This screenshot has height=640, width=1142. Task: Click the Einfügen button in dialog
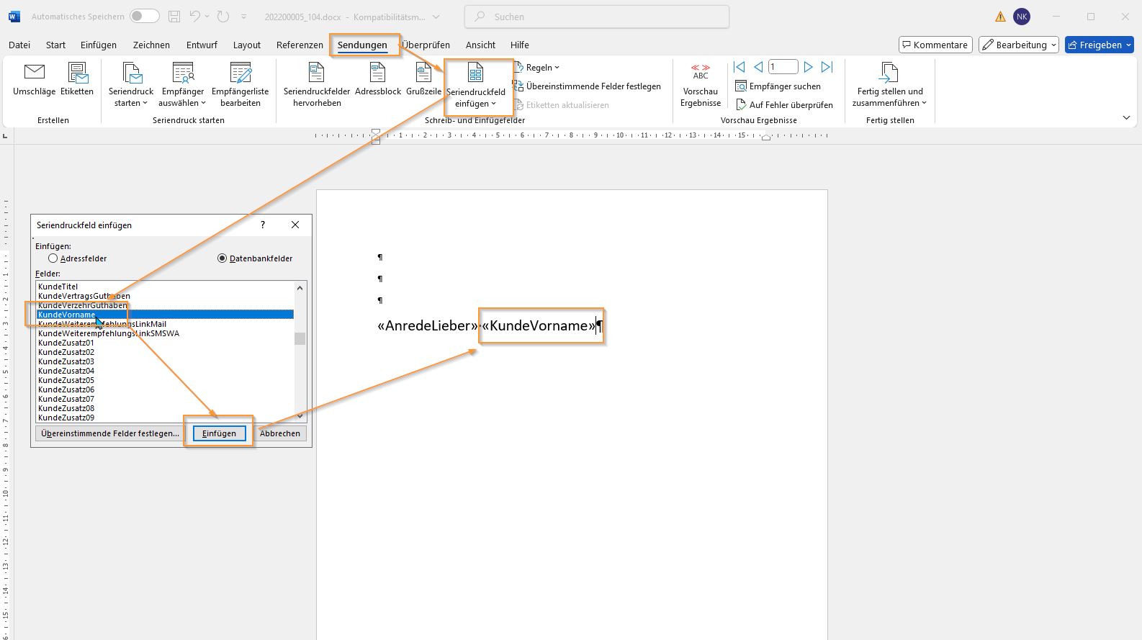(x=219, y=433)
